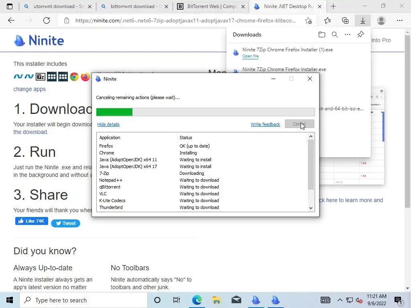Close the utorrwnt download tab
The height and width of the screenshot is (308, 411).
(x=90, y=6)
